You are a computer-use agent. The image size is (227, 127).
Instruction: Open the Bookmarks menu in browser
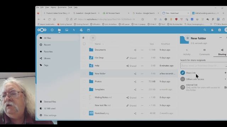[x=62, y=7]
